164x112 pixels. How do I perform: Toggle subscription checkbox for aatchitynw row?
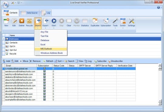click(44, 74)
